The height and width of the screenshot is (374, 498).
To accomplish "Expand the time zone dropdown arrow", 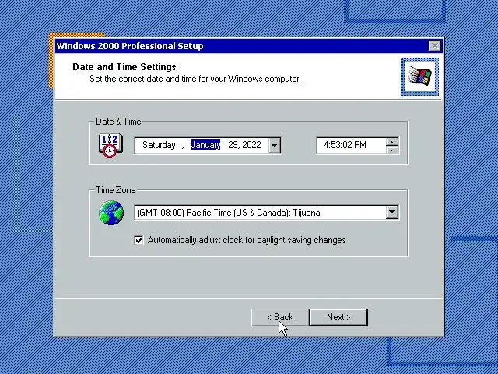I will pos(392,212).
